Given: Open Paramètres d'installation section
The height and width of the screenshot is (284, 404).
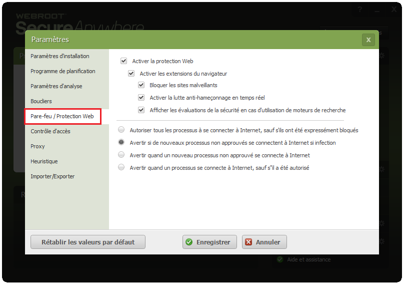Looking at the screenshot, I should tap(60, 56).
